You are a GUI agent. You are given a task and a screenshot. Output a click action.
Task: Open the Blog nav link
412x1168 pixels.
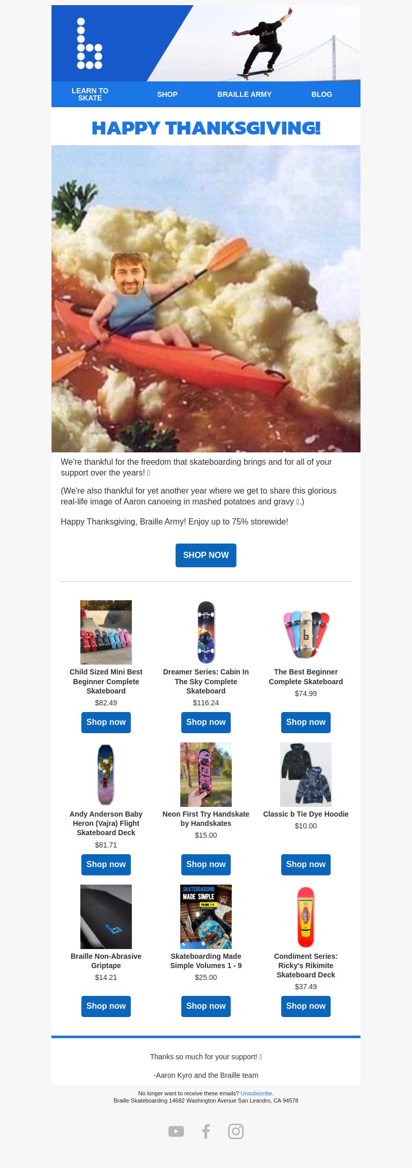tap(322, 94)
